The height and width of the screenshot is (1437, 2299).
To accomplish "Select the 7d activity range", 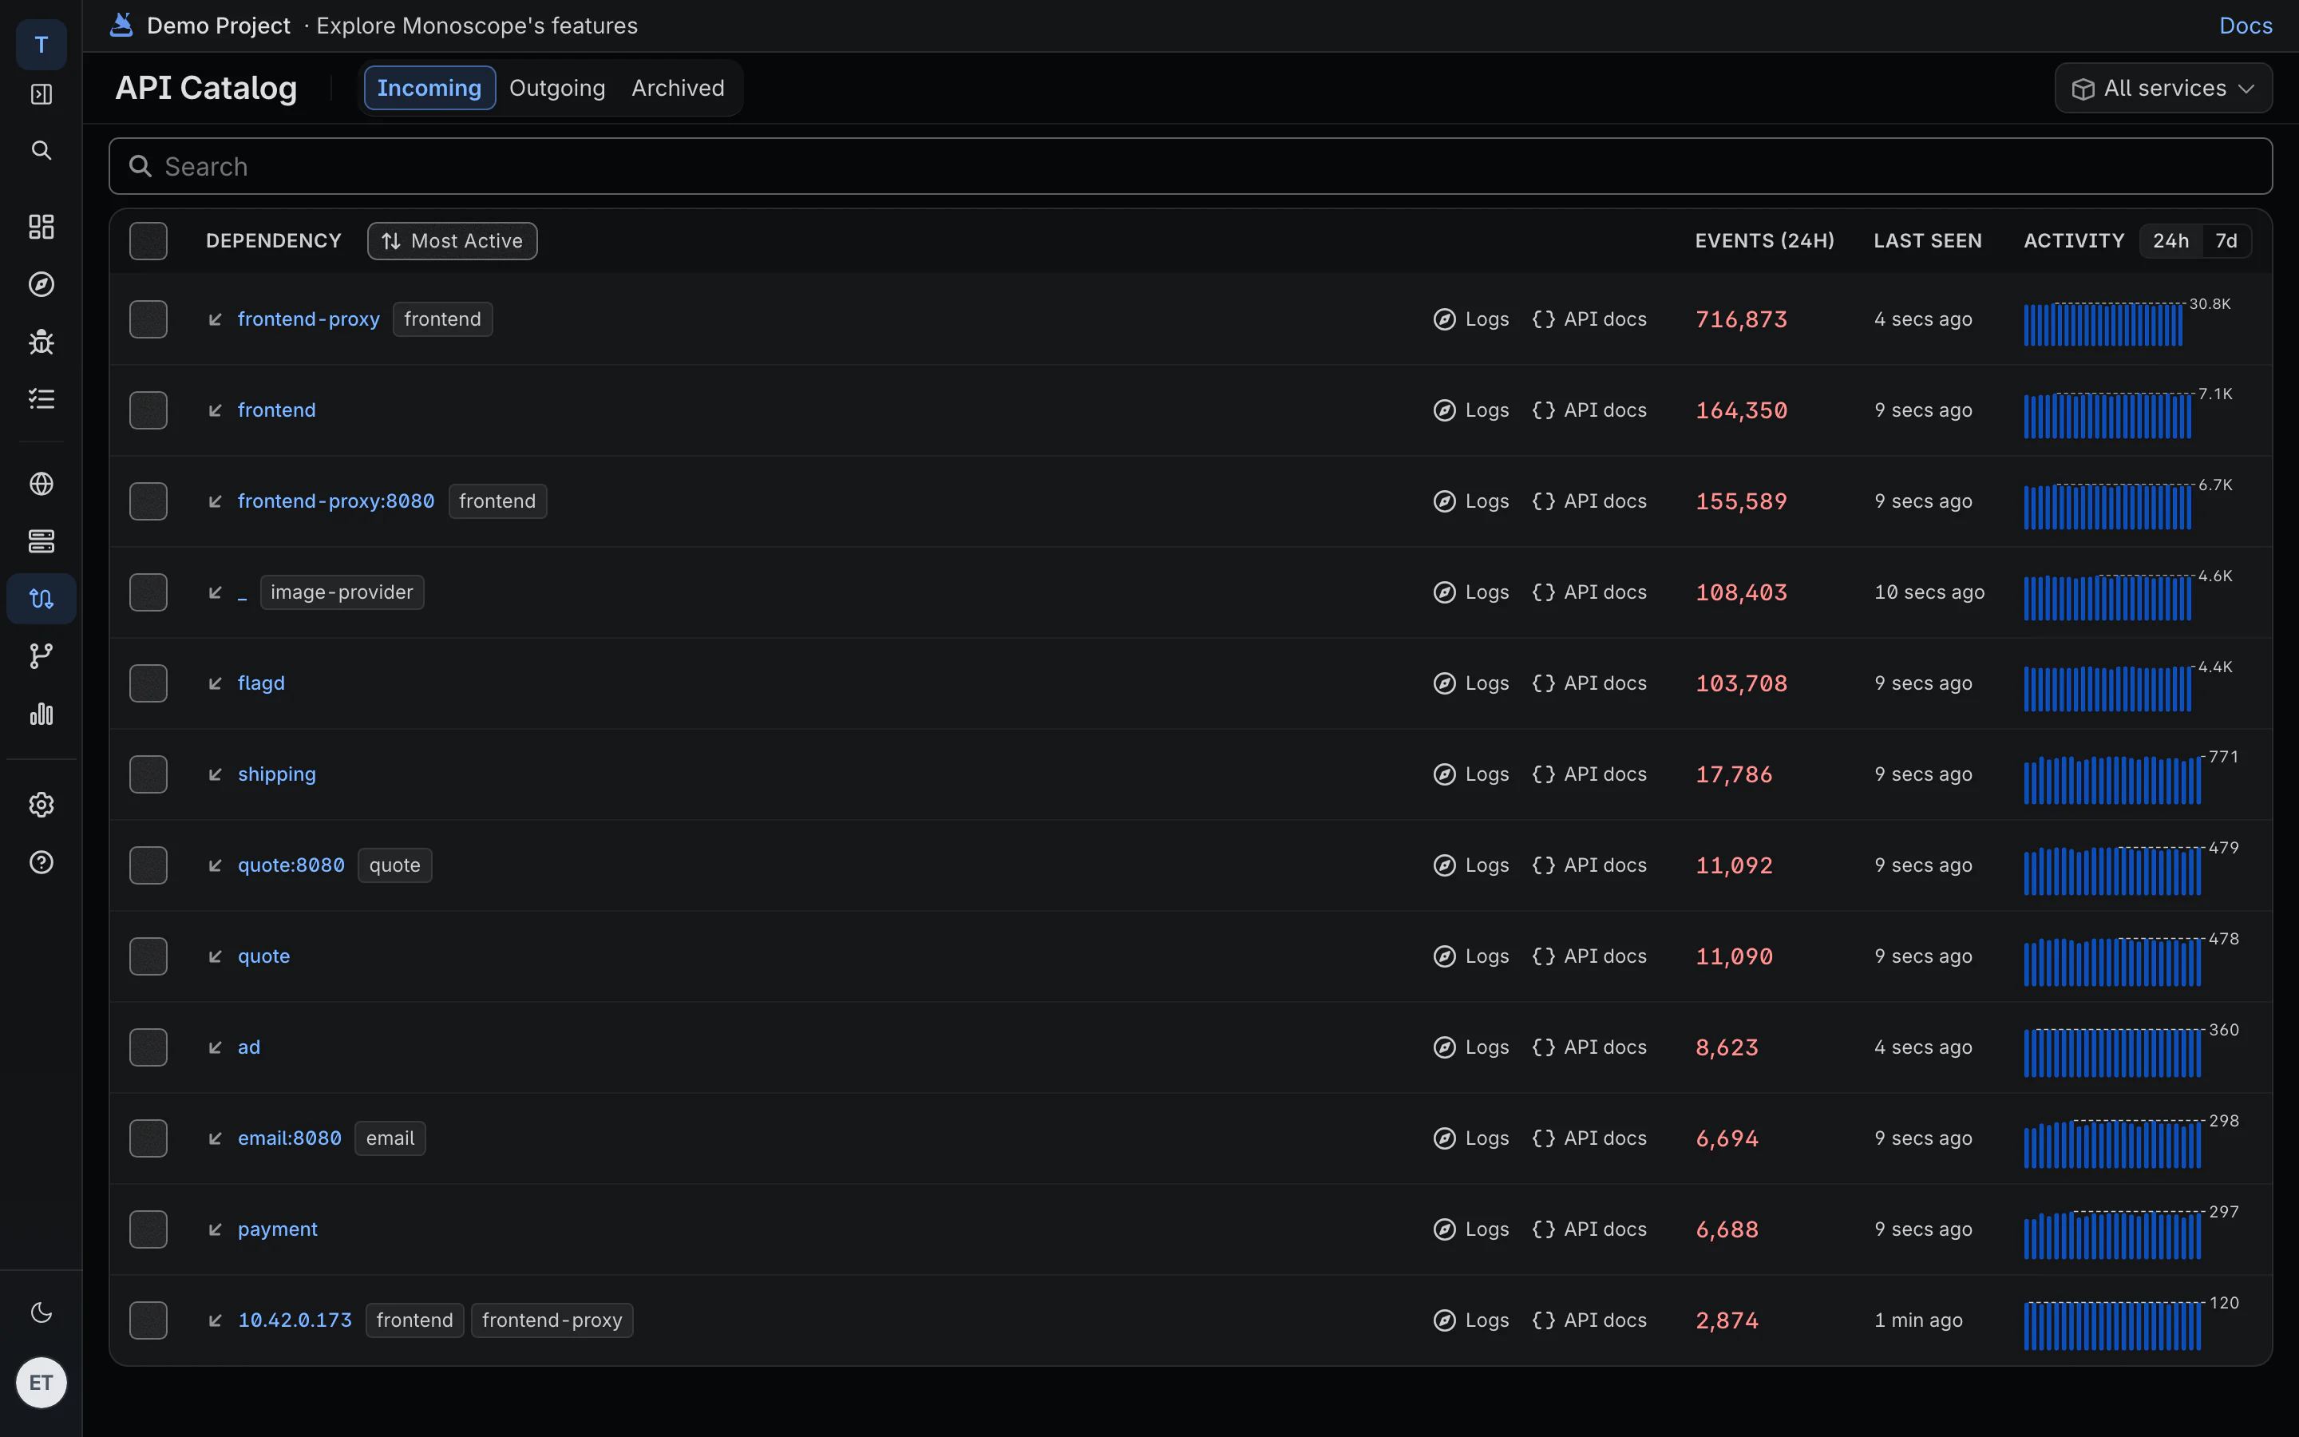I will 2226,241.
